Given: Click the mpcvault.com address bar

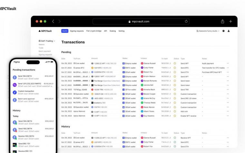Looking at the screenshot, I should pyautogui.click(x=141, y=21).
